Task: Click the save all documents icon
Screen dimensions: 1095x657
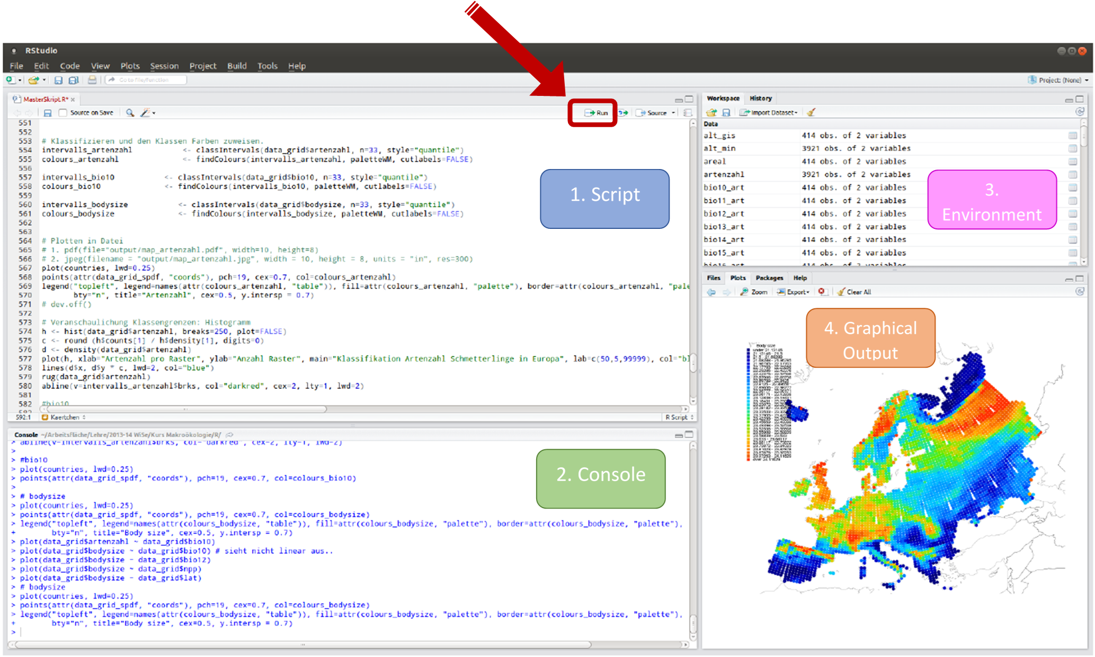Action: (74, 80)
